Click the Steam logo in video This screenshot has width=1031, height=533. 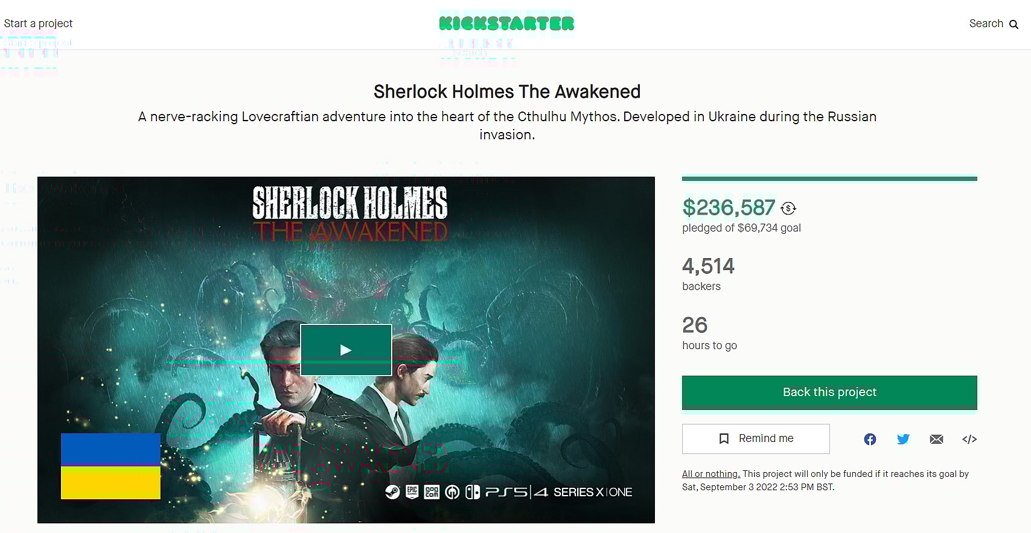[392, 492]
